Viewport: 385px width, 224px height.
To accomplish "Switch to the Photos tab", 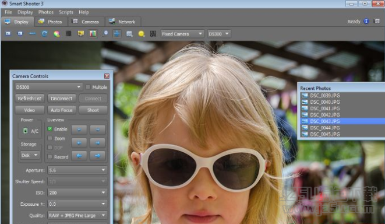I will point(51,22).
